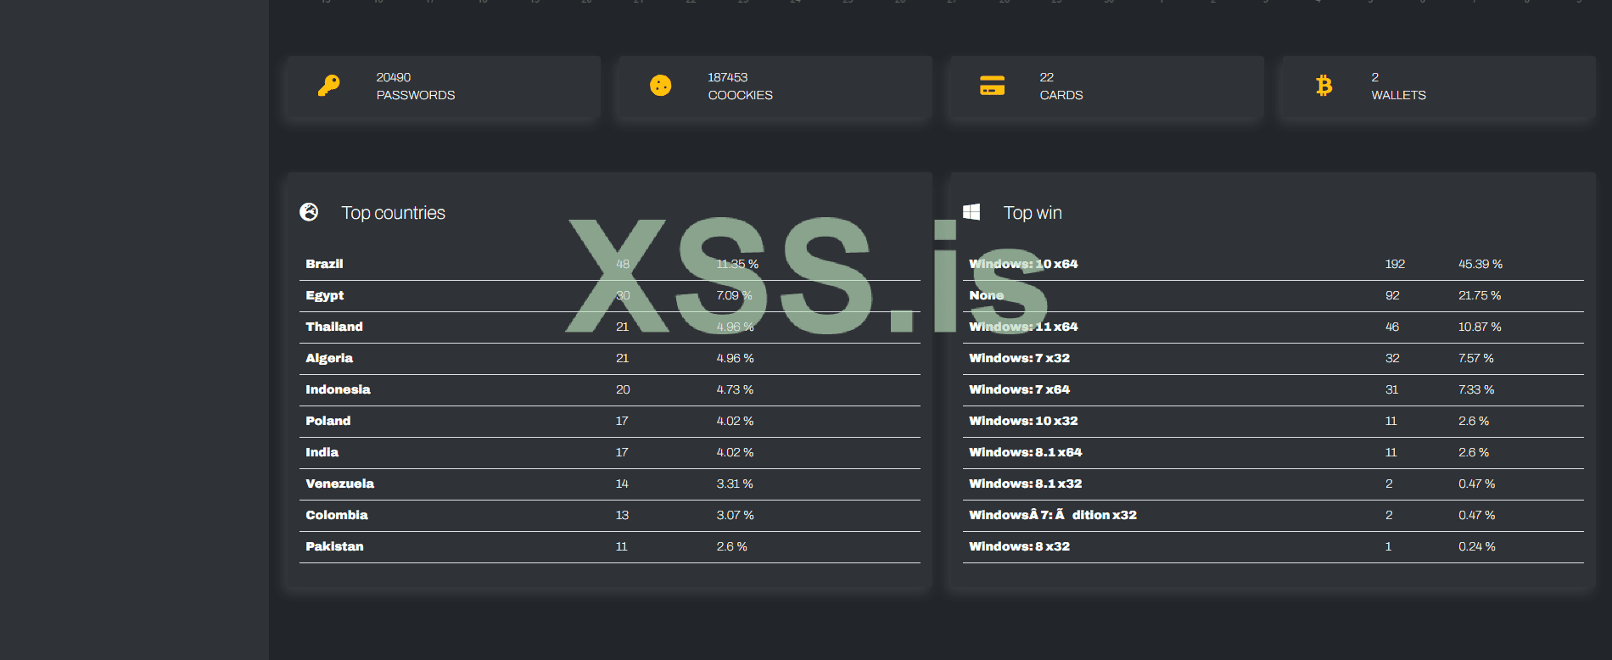Select the Windows: 7 x64 row name
This screenshot has height=660, width=1612.
click(x=1020, y=389)
